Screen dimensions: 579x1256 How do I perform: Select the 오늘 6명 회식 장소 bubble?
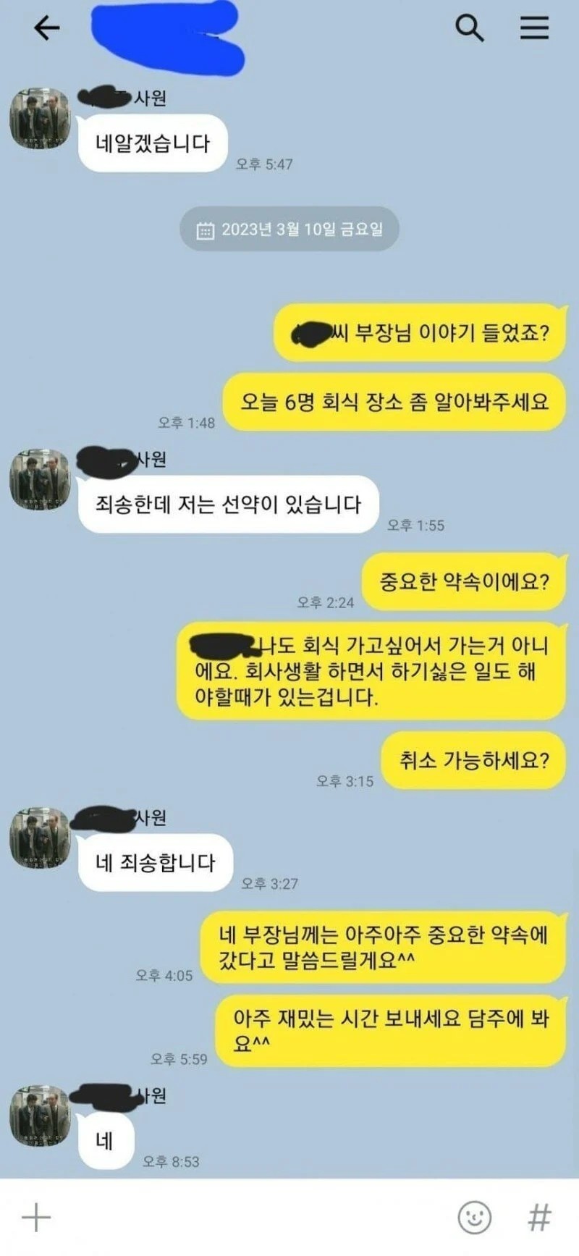393,402
